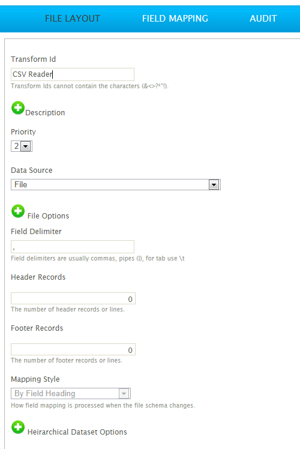Click the File Options label text

click(49, 216)
